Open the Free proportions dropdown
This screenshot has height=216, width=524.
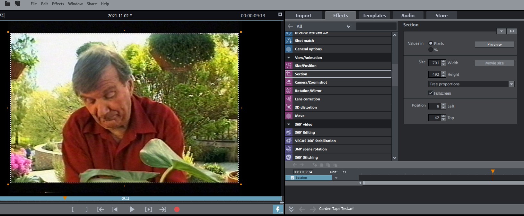(x=471, y=84)
